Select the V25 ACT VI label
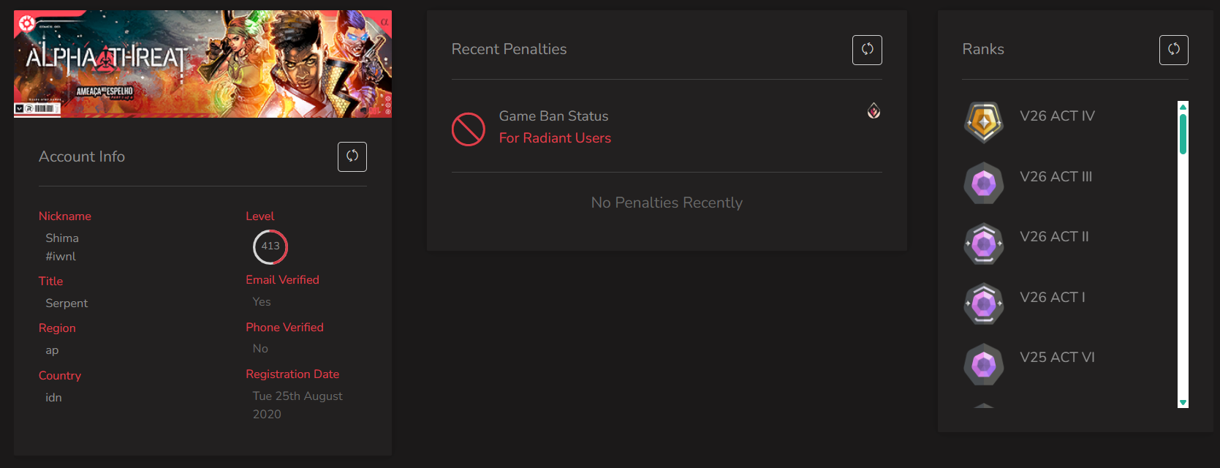 (x=1057, y=357)
